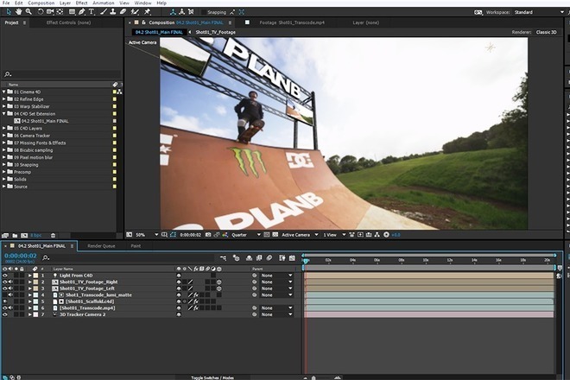
Task: Toggle 3D switch on Shot01_TV_Footage_Right layer
Action: (x=219, y=282)
